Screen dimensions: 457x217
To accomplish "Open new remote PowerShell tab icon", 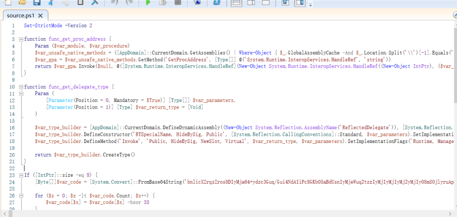I will pos(197,3).
